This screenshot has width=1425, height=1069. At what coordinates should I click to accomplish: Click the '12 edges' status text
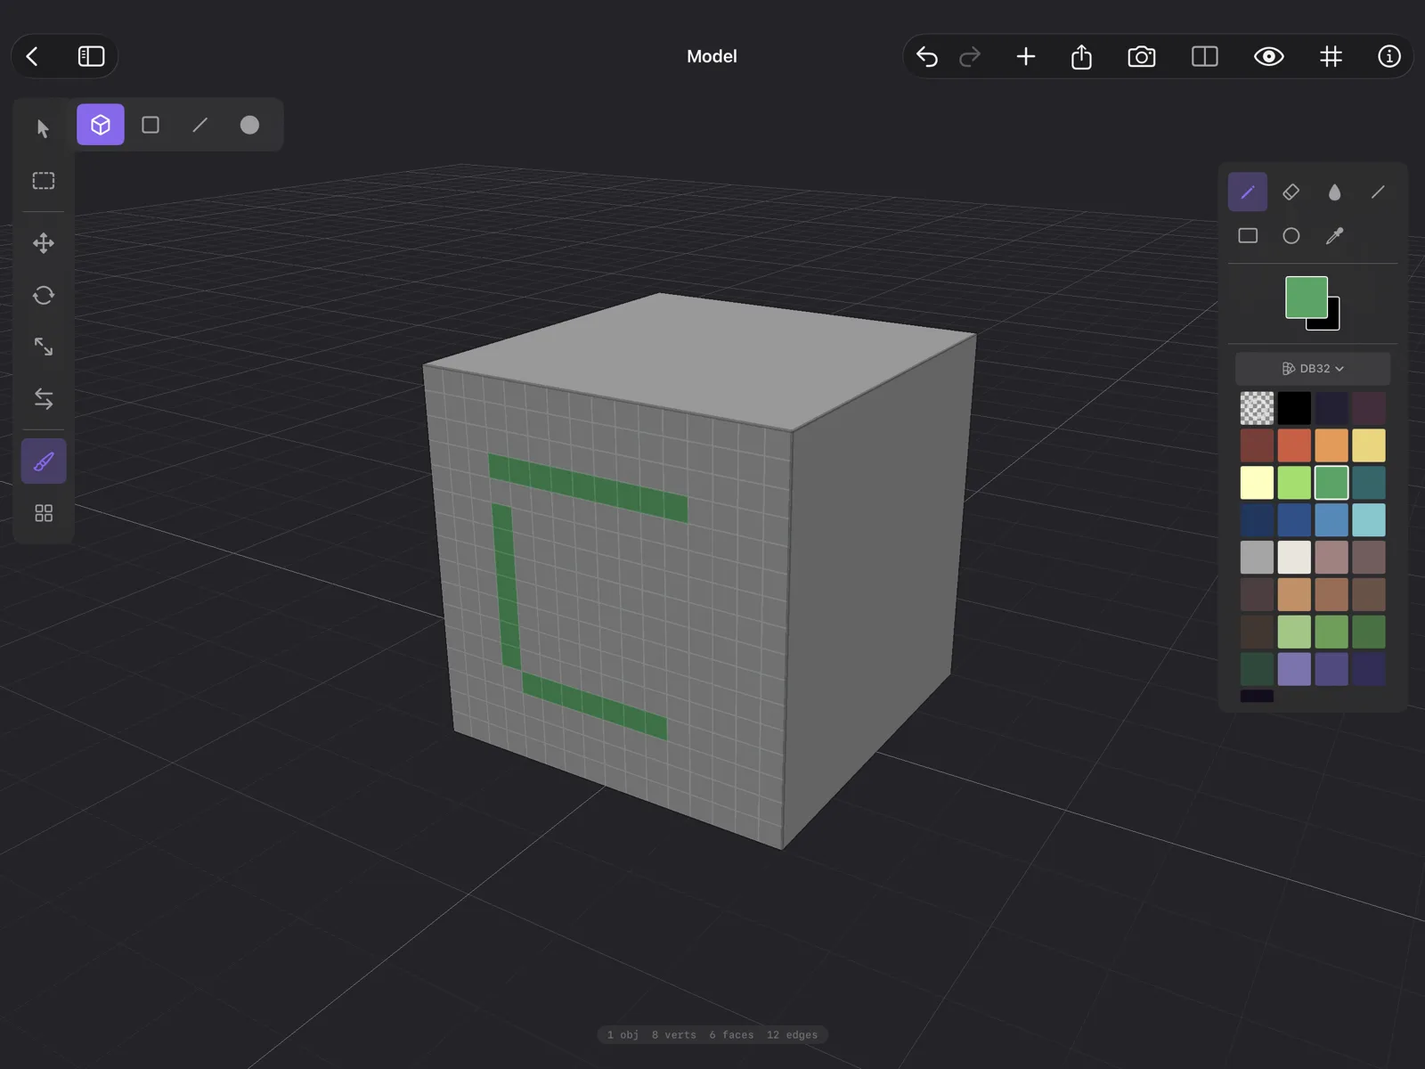click(x=792, y=1035)
